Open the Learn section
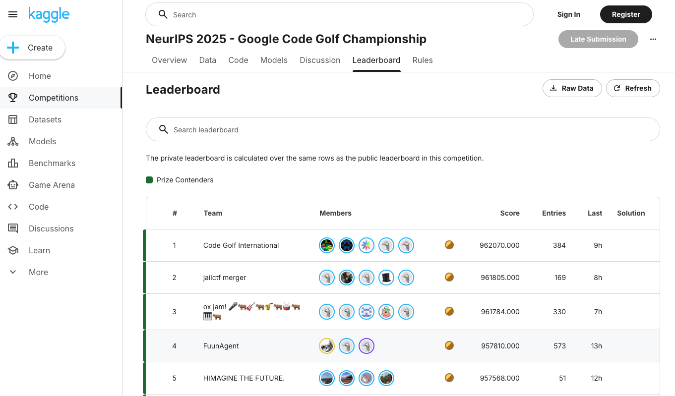This screenshot has height=396, width=675. point(38,250)
